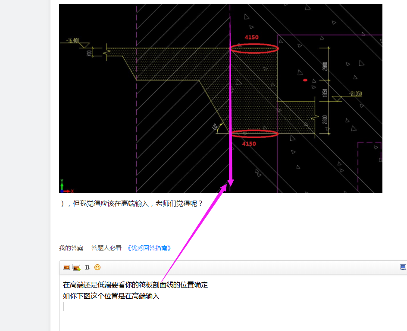The image size is (407, 331).
Task: Click the question text 但我觉得应该在高端输入
Action: pyautogui.click(x=111, y=204)
